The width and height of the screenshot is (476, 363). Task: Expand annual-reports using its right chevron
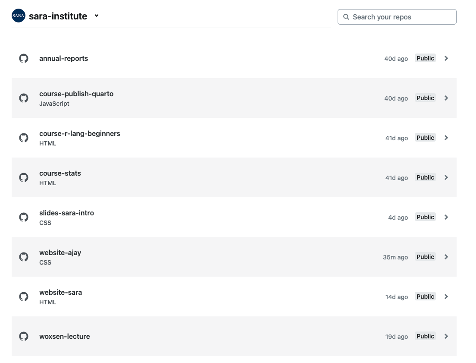coord(446,58)
